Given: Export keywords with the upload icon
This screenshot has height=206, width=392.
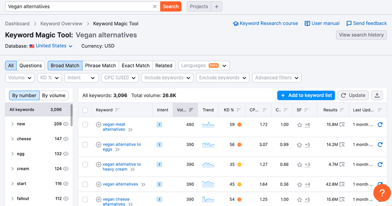Looking at the screenshot, I should [377, 95].
